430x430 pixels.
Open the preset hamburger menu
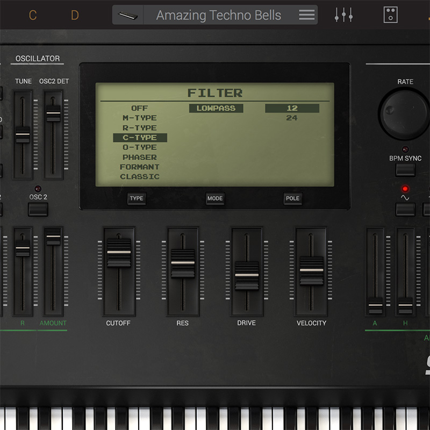point(307,15)
